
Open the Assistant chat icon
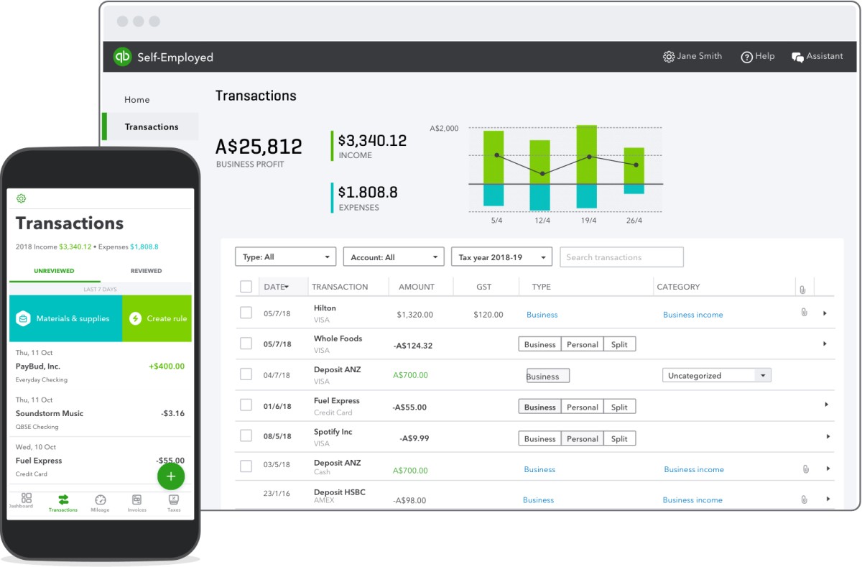(797, 57)
